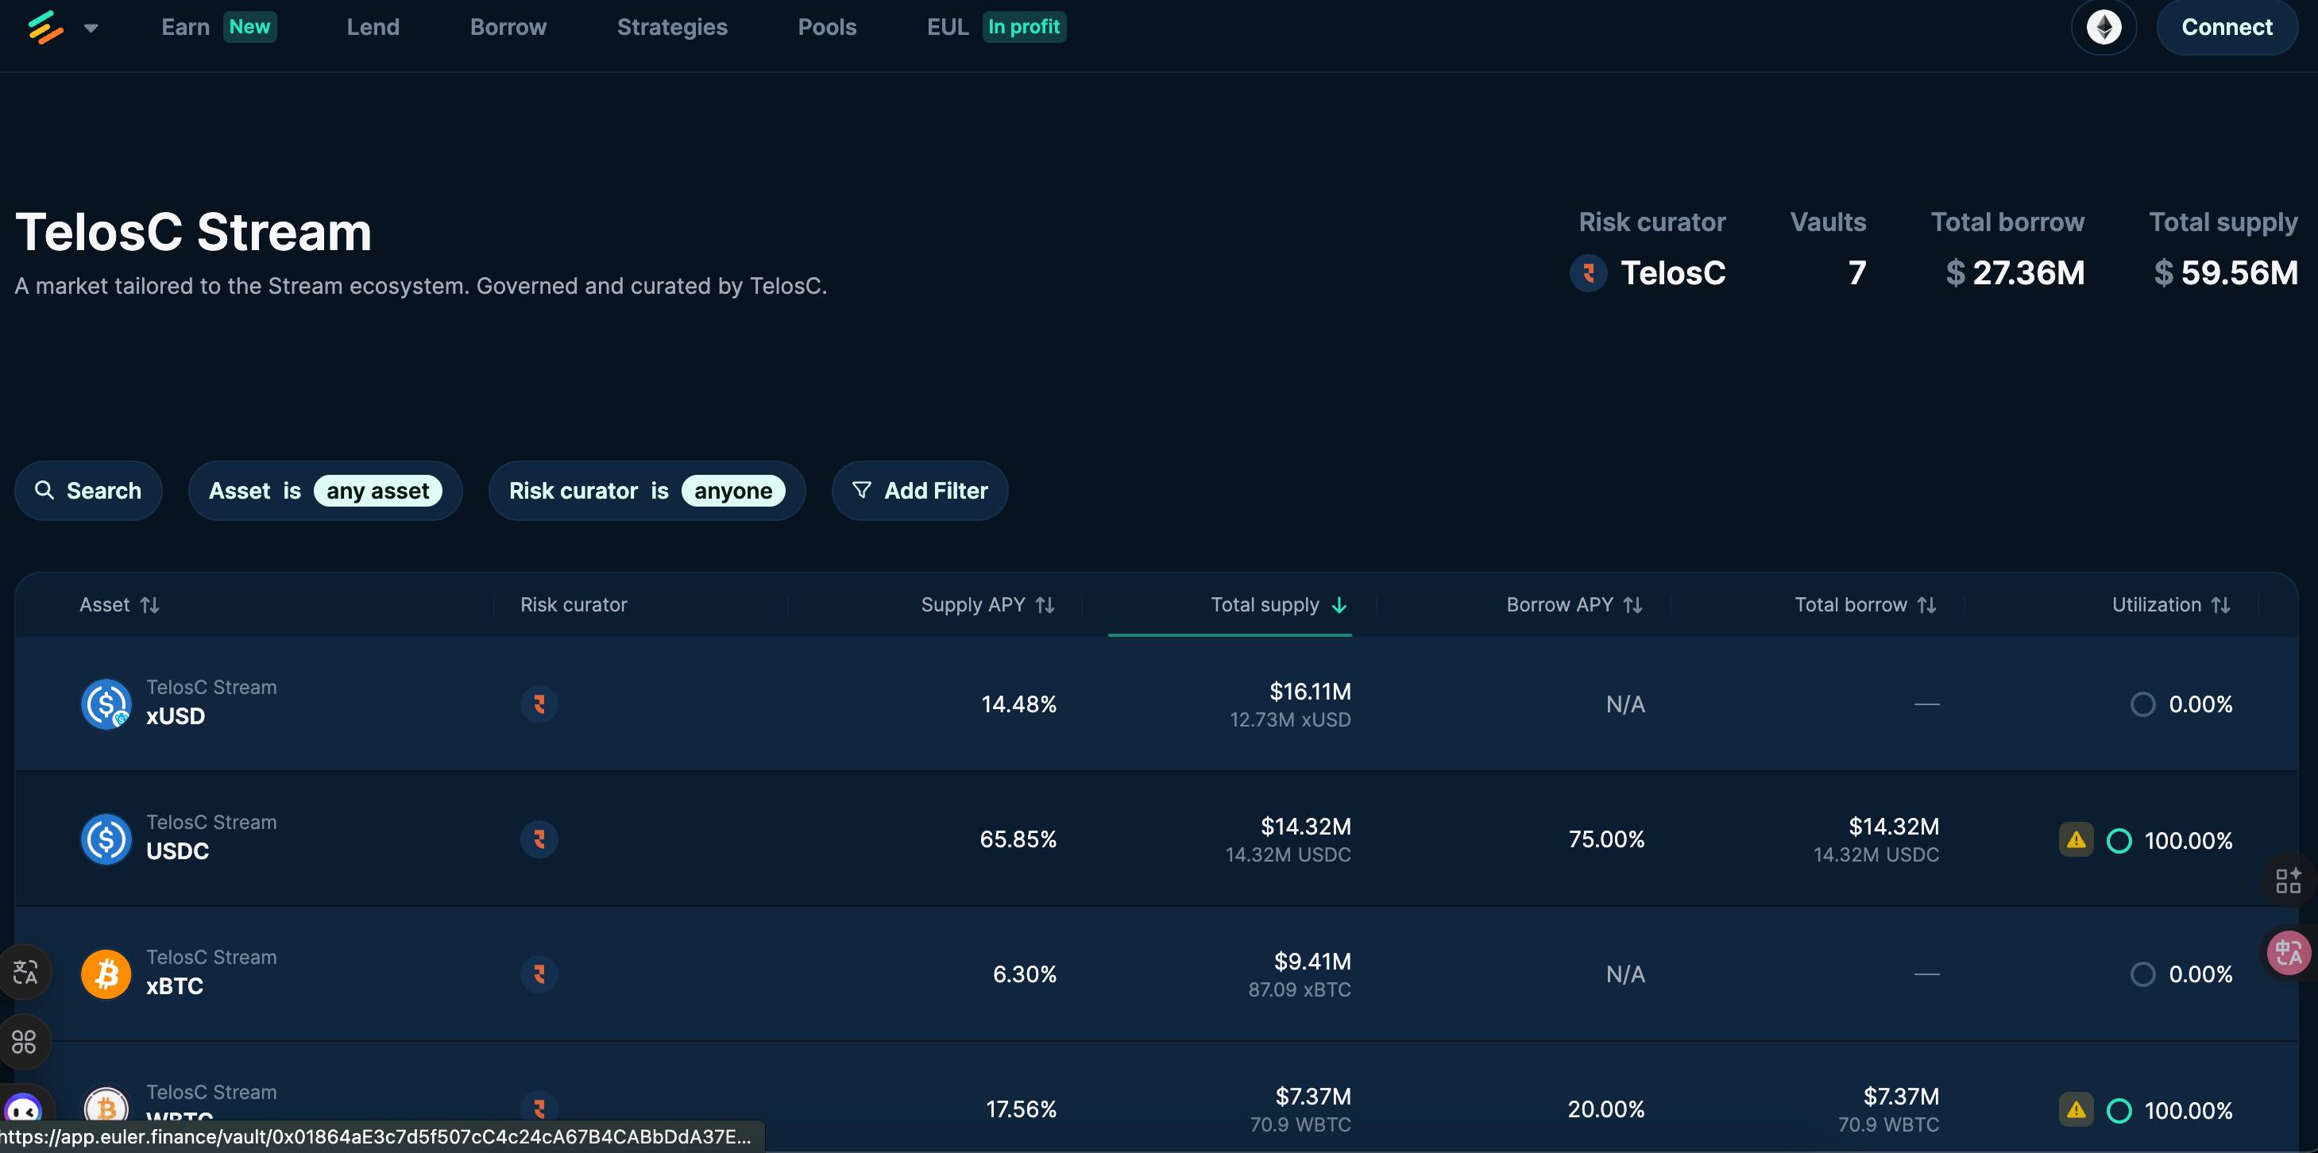Click the magnifier icon inside the Search pill
Image resolution: width=2318 pixels, height=1153 pixels.
[x=45, y=490]
